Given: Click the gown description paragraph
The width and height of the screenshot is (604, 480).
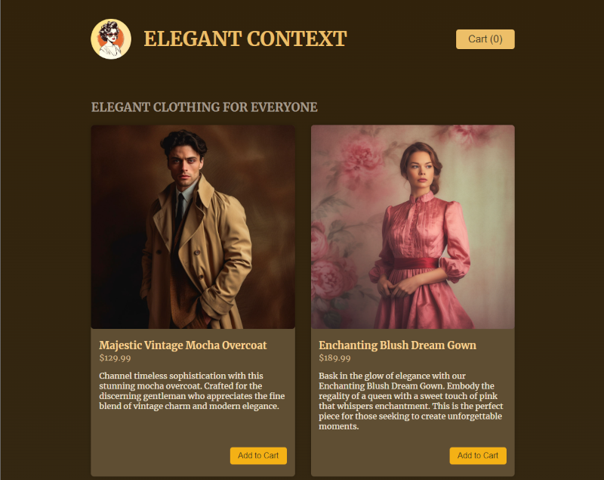Looking at the screenshot, I should click(x=411, y=401).
